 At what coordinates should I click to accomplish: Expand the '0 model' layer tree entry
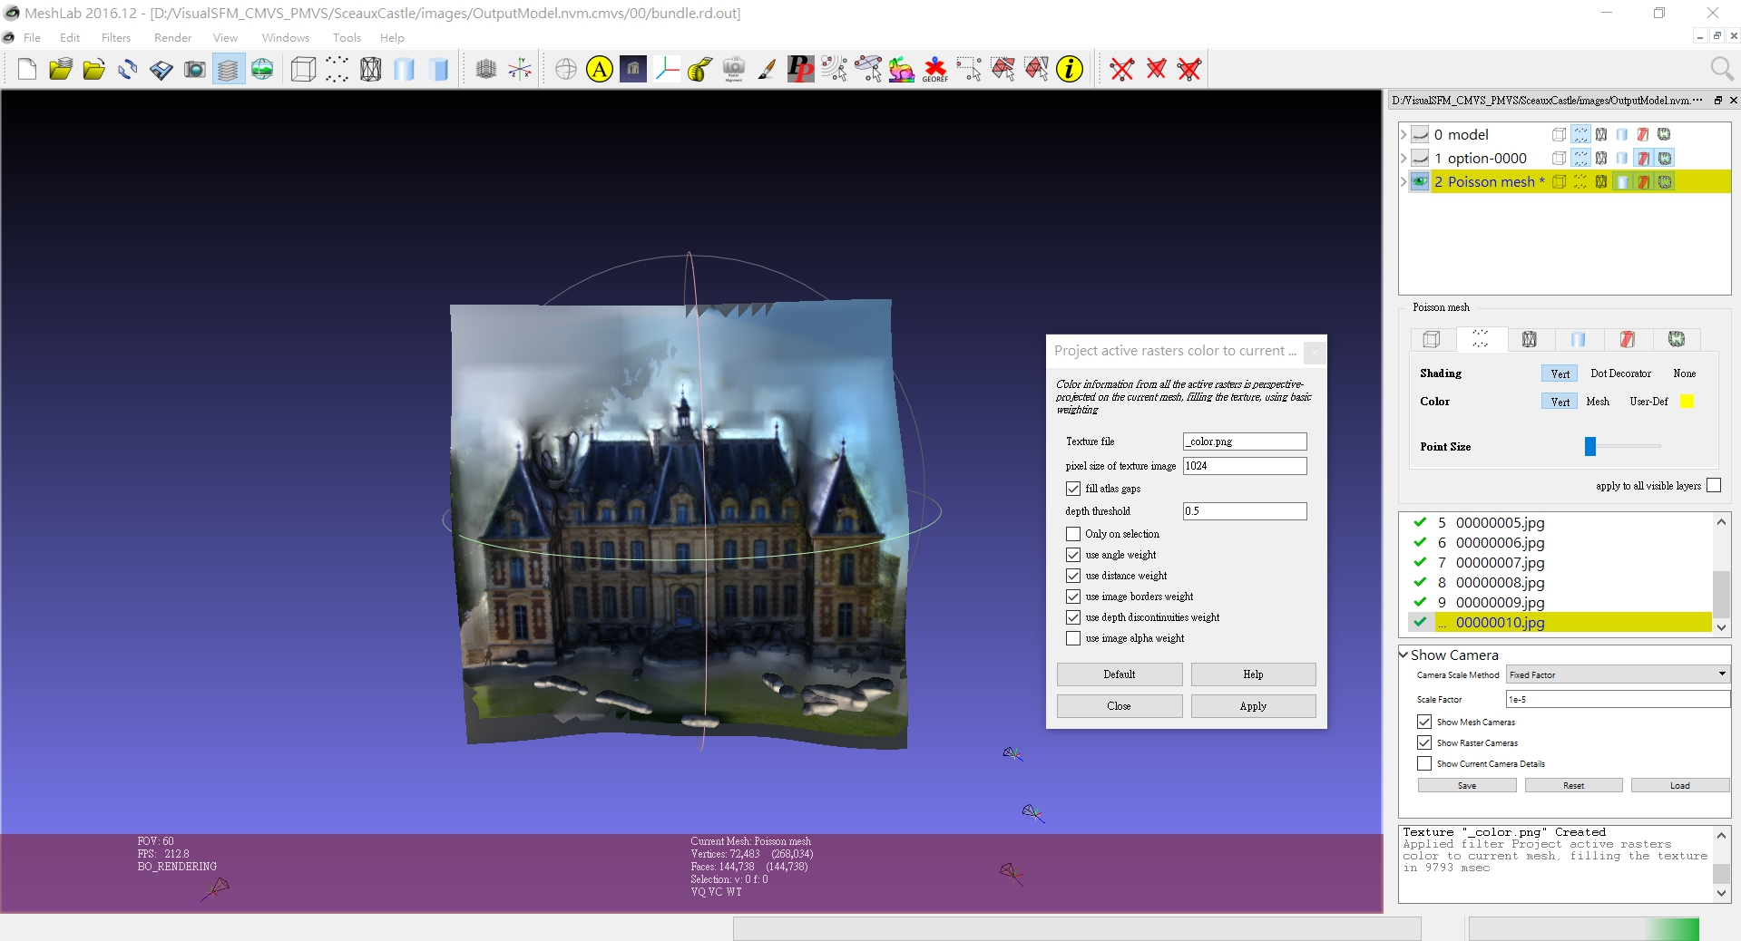(x=1402, y=133)
